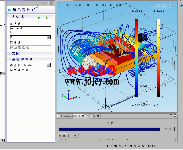The image size is (183, 150).
Task: Collapse the 颜色和样式 section
Action: click(10, 59)
